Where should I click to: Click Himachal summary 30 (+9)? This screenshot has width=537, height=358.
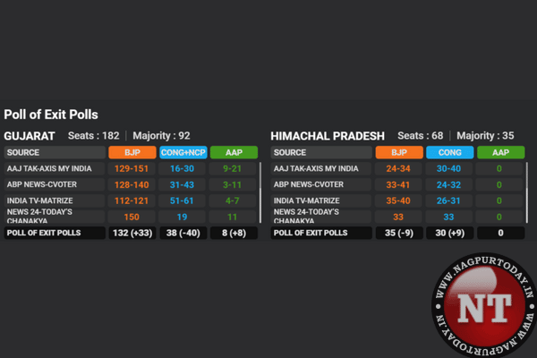(x=449, y=233)
